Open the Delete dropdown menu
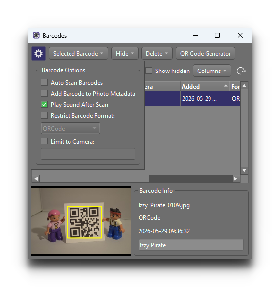The height and width of the screenshot is (287, 280). 157,54
